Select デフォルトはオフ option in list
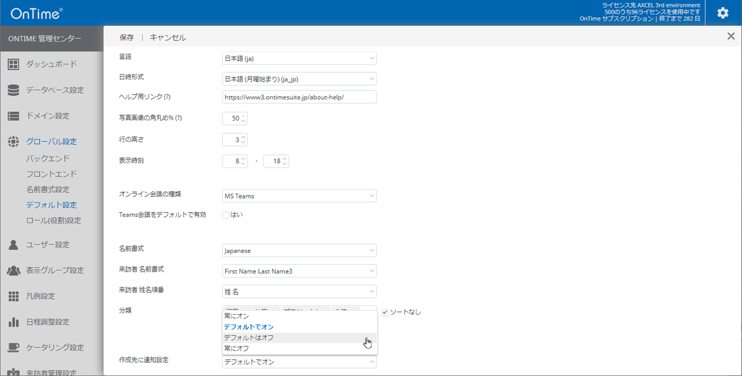 click(x=299, y=338)
